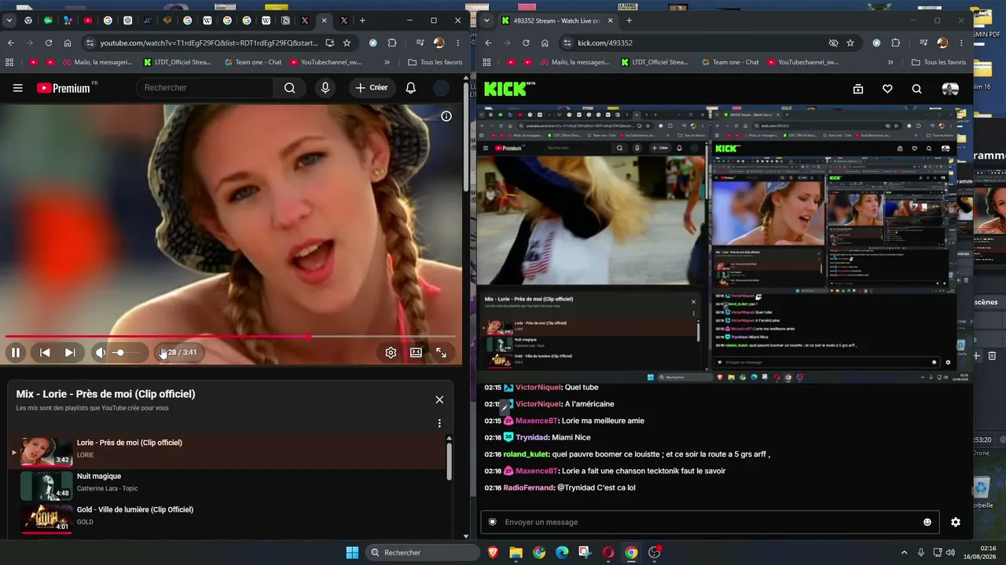1006x565 pixels.
Task: Open 'Tous les favoris' folder in YouTube window
Action: point(435,62)
